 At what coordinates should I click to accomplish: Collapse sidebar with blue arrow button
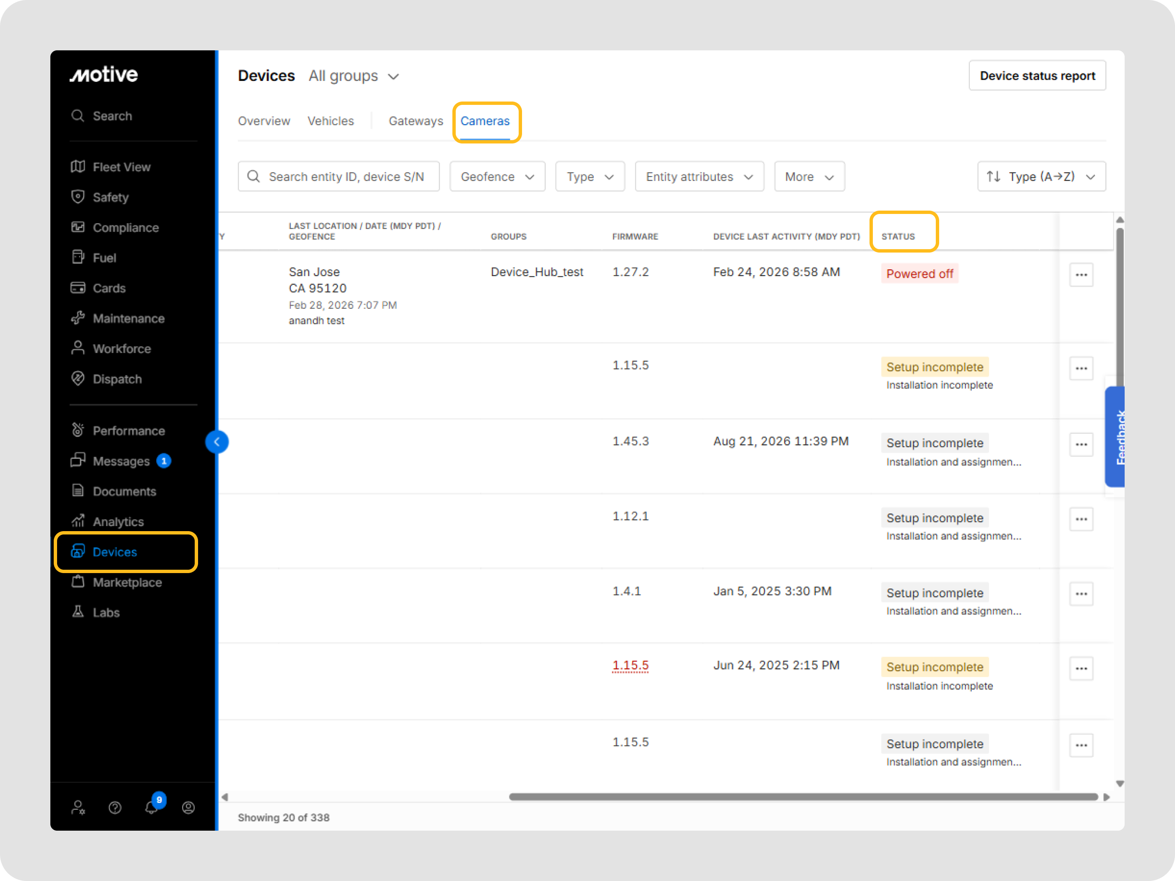pos(217,442)
